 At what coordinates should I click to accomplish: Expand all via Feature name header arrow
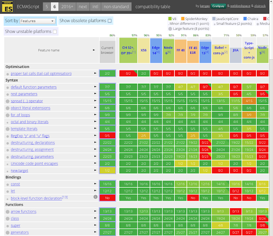point(94,50)
